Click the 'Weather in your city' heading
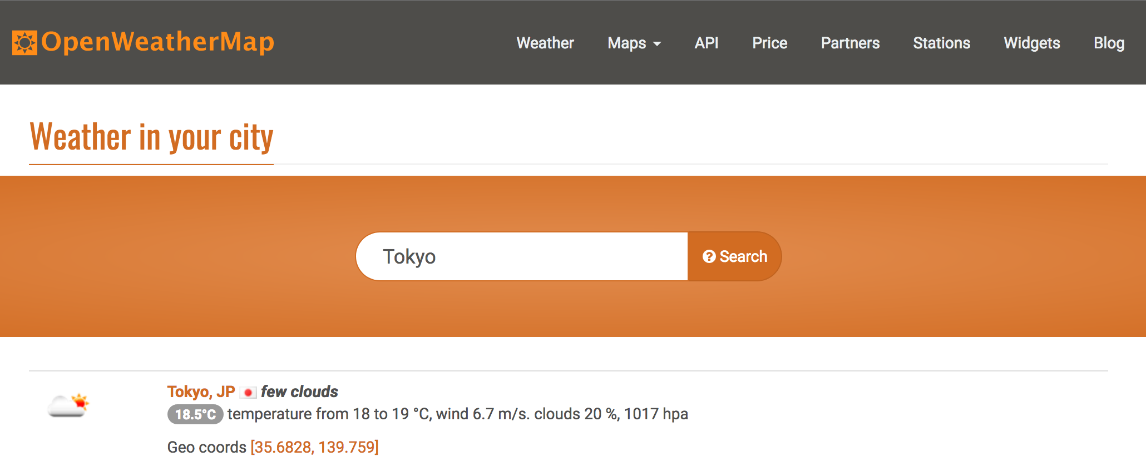Screen dimensions: 1146x476 point(151,137)
